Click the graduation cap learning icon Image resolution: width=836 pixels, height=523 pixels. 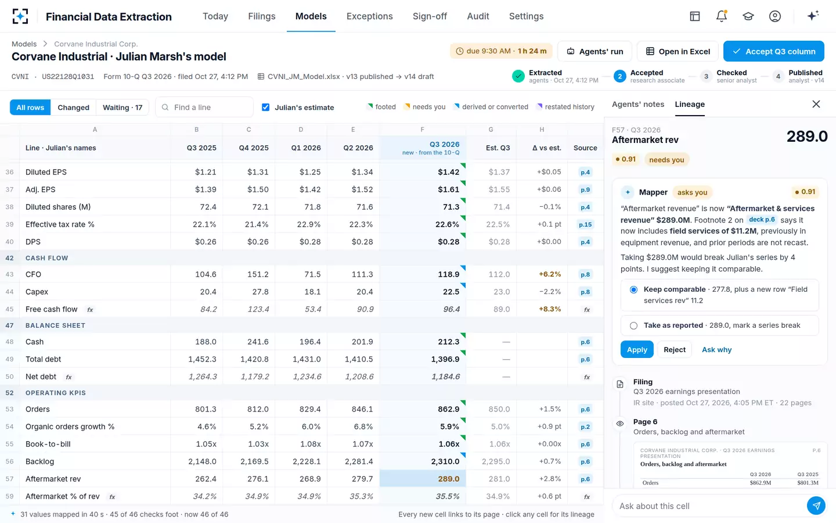point(748,16)
